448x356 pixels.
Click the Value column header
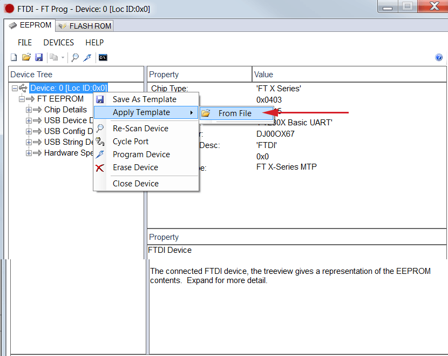349,75
